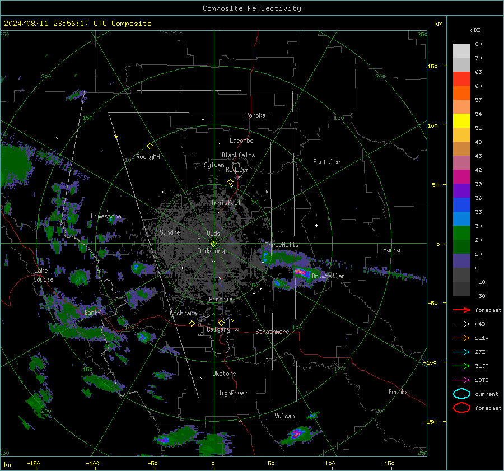
Task: Click the cyan 'current' ellipse legend icon
Action: coord(461,394)
